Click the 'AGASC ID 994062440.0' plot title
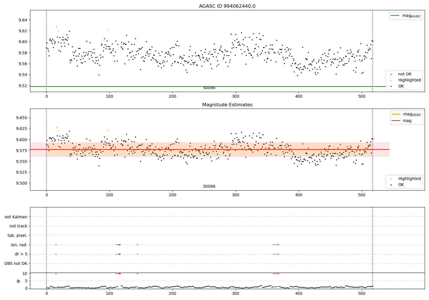This screenshot has height=300, width=429. click(227, 6)
